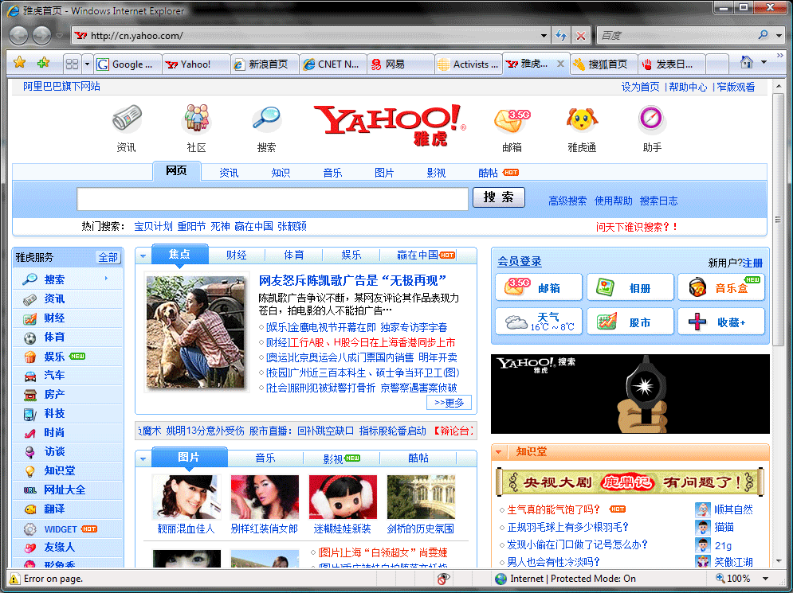The width and height of the screenshot is (793, 593).
Task: Click the gun Yahoo 搜索 advertisement banner
Action: [630, 394]
